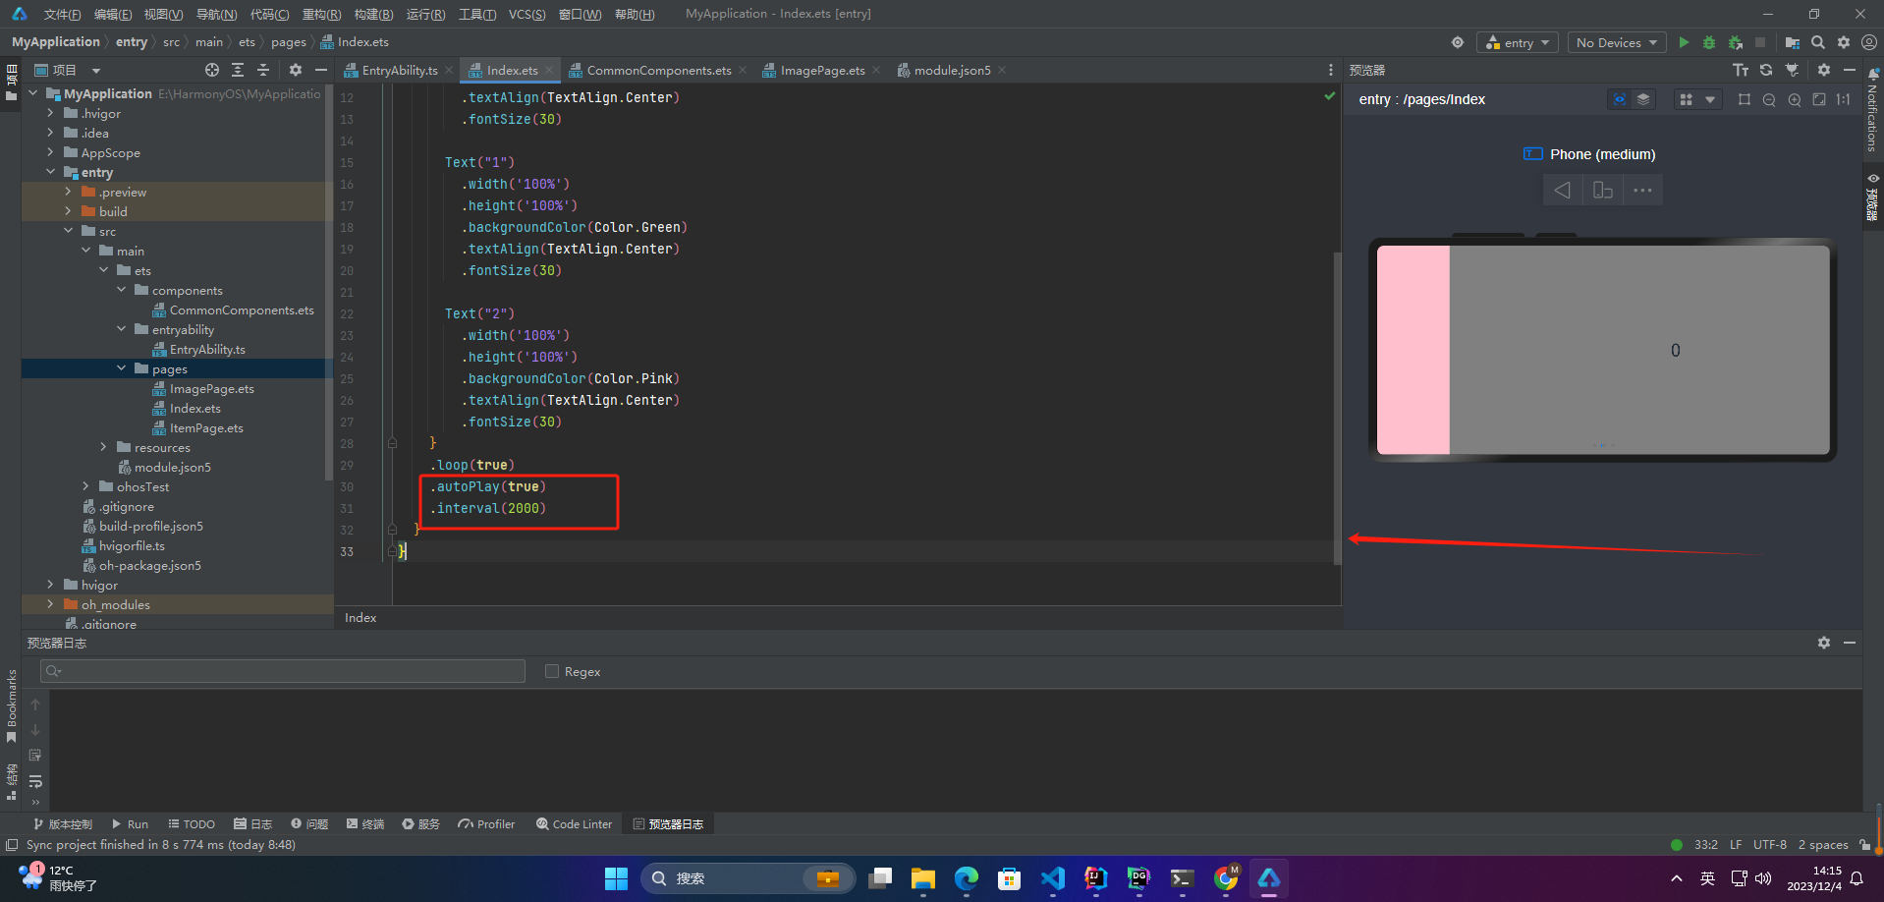1884x902 pixels.
Task: Open the TODO tool window
Action: click(192, 824)
